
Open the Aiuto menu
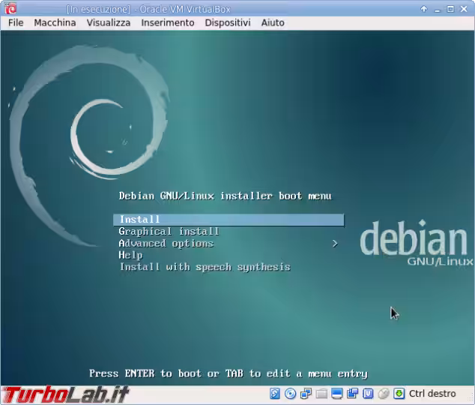point(273,22)
